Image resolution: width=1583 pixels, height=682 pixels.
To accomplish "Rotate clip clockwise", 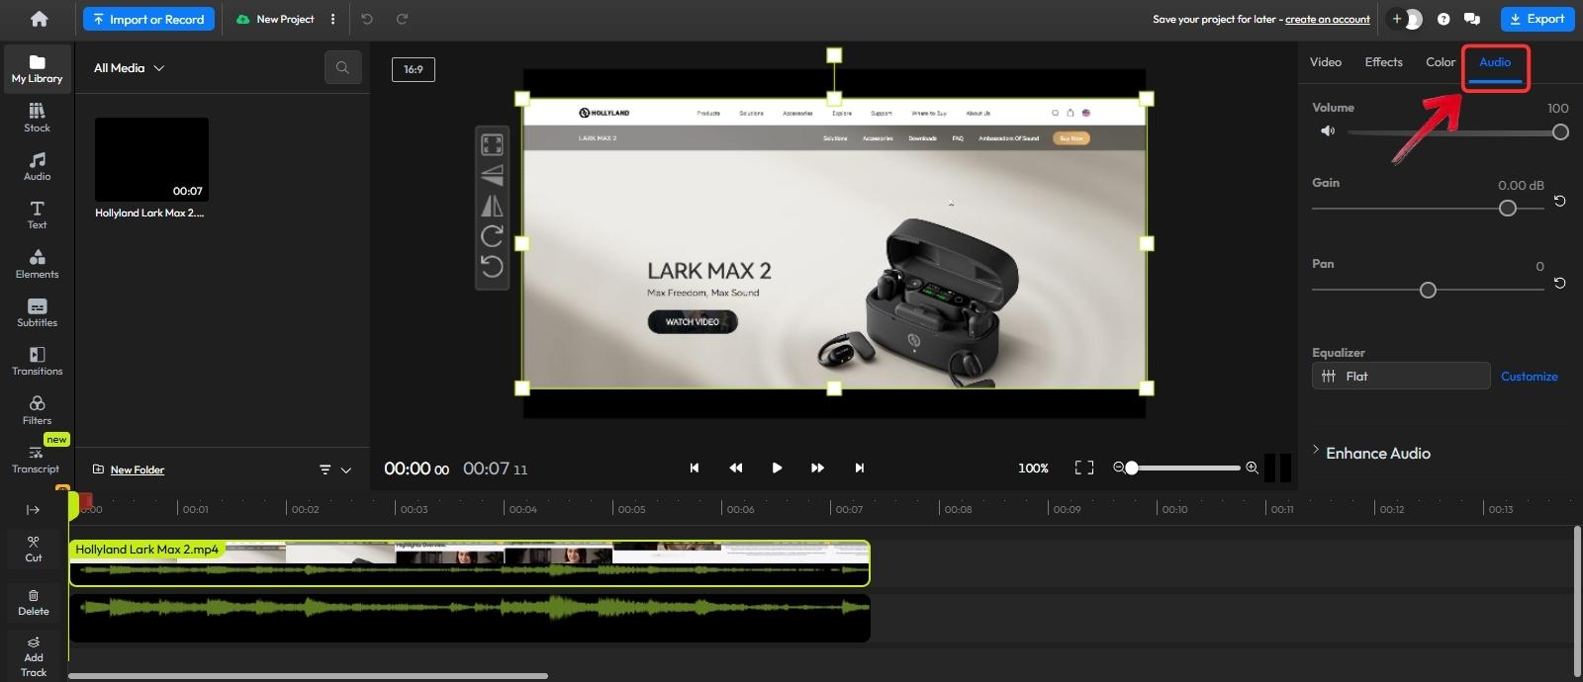I will [x=492, y=236].
